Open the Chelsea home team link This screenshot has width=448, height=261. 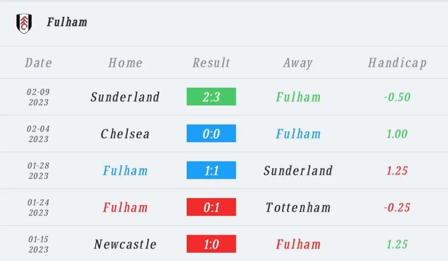(125, 134)
